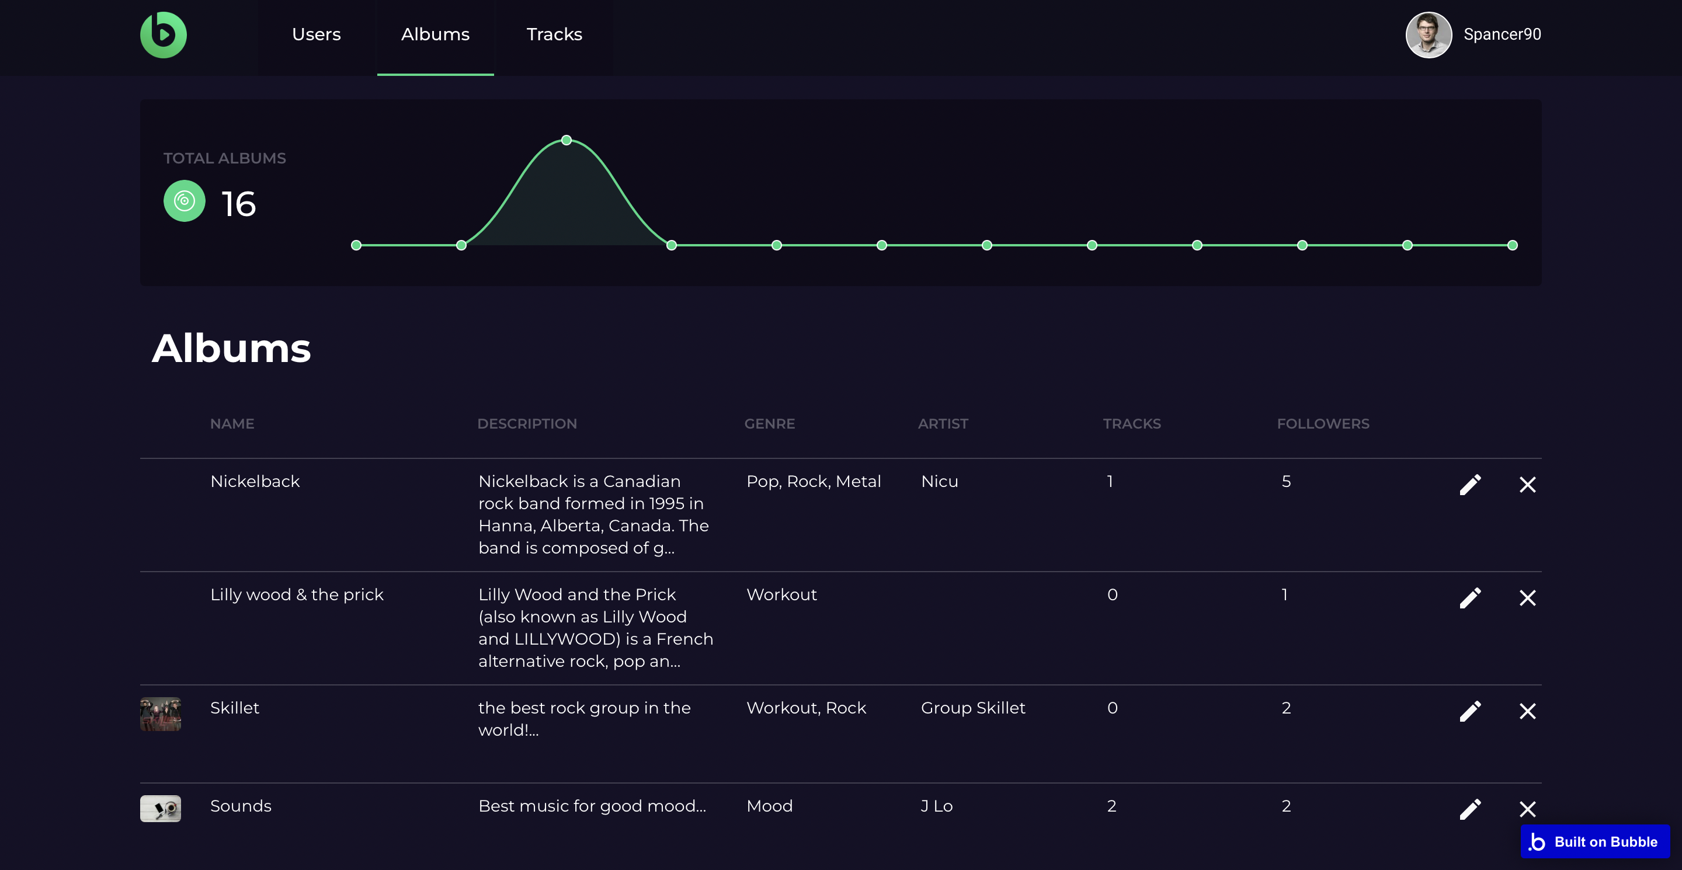Click the Spancer90 profile avatar
Image resolution: width=1682 pixels, height=870 pixels.
tap(1428, 34)
